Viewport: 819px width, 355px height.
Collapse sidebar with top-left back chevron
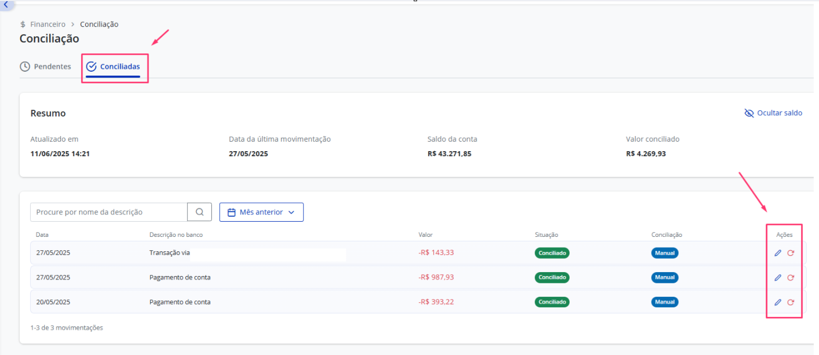pyautogui.click(x=6, y=4)
